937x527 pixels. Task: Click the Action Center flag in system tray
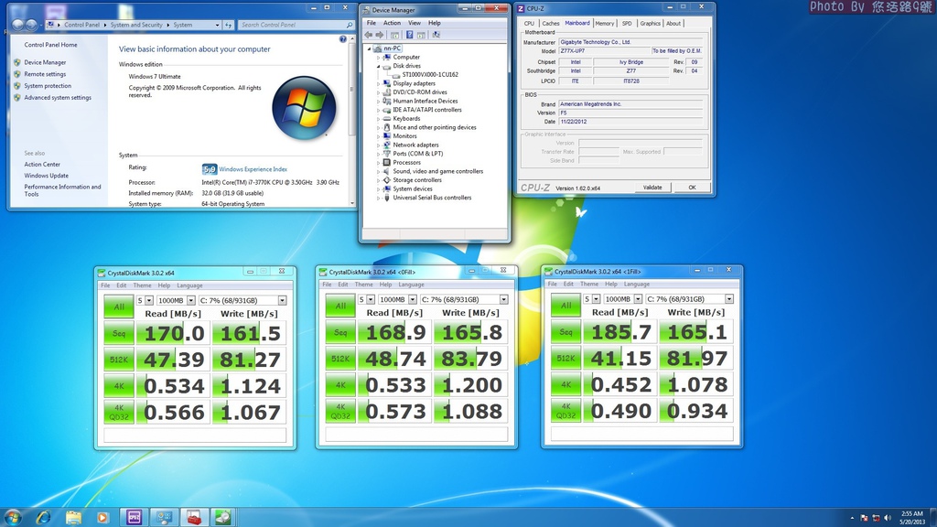[864, 518]
